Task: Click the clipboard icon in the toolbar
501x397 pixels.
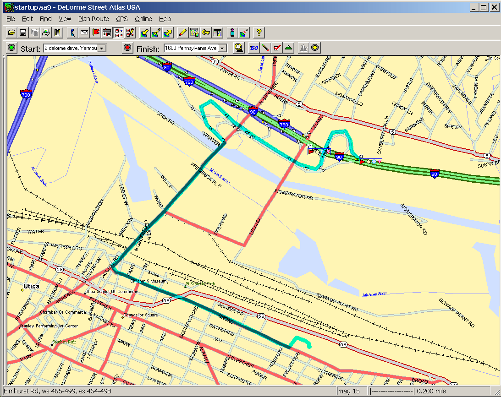Action: pyautogui.click(x=57, y=33)
